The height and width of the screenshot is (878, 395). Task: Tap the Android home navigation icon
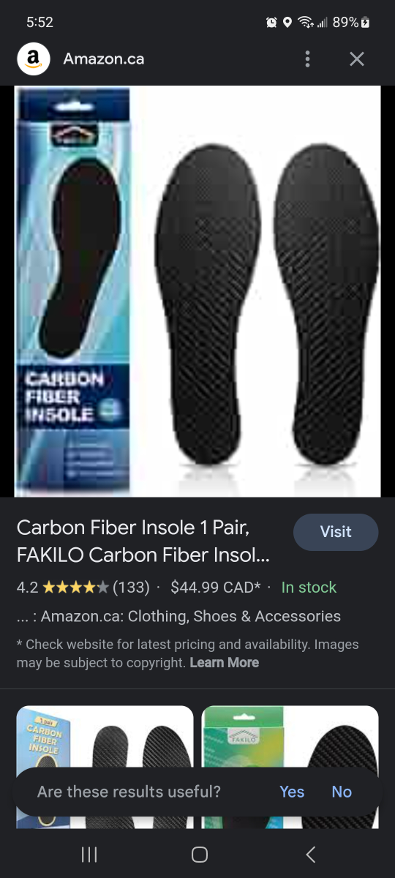[x=199, y=854]
